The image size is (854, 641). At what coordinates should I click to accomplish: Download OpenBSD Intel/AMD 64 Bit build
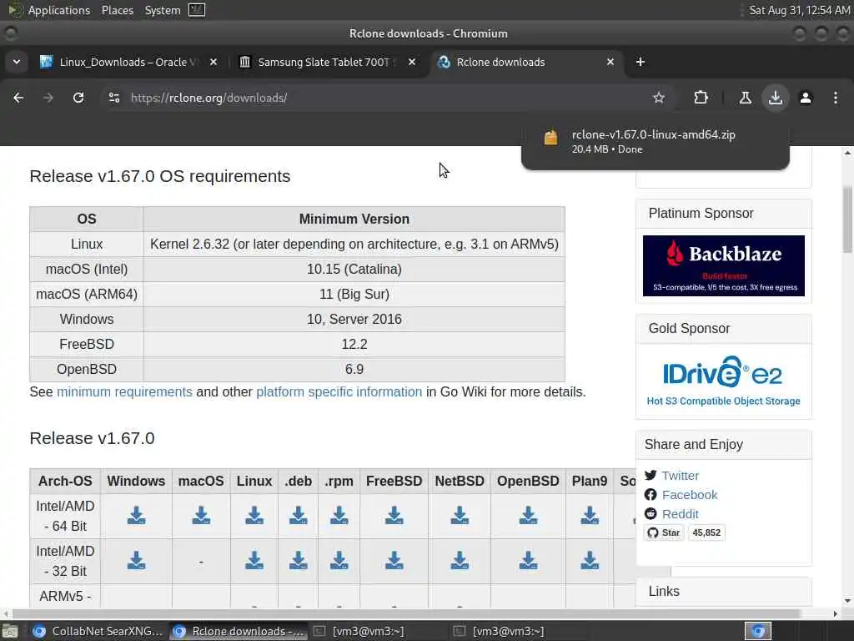(528, 516)
